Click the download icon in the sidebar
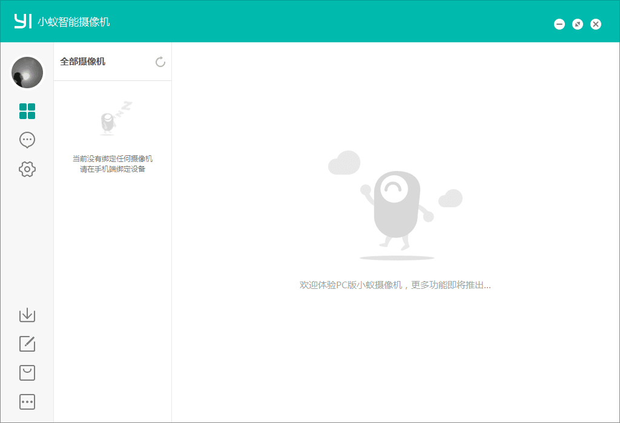Screen dimensions: 620x423 (x=27, y=315)
